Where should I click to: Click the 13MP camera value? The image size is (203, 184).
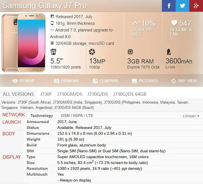(97, 61)
